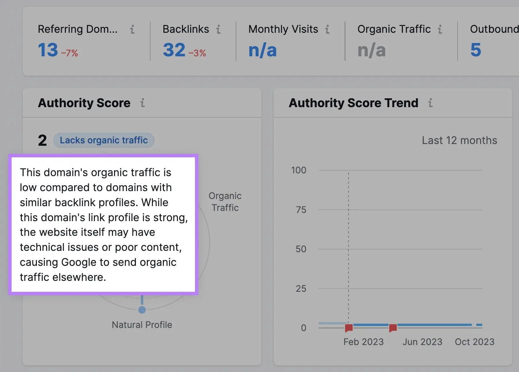Click the blue dot on the Natural Profile gauge

point(142,310)
